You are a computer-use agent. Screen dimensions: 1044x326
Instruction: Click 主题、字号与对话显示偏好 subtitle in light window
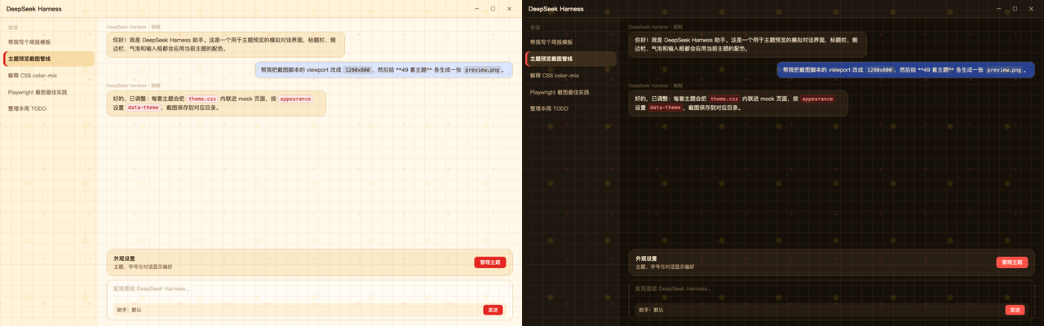click(144, 267)
